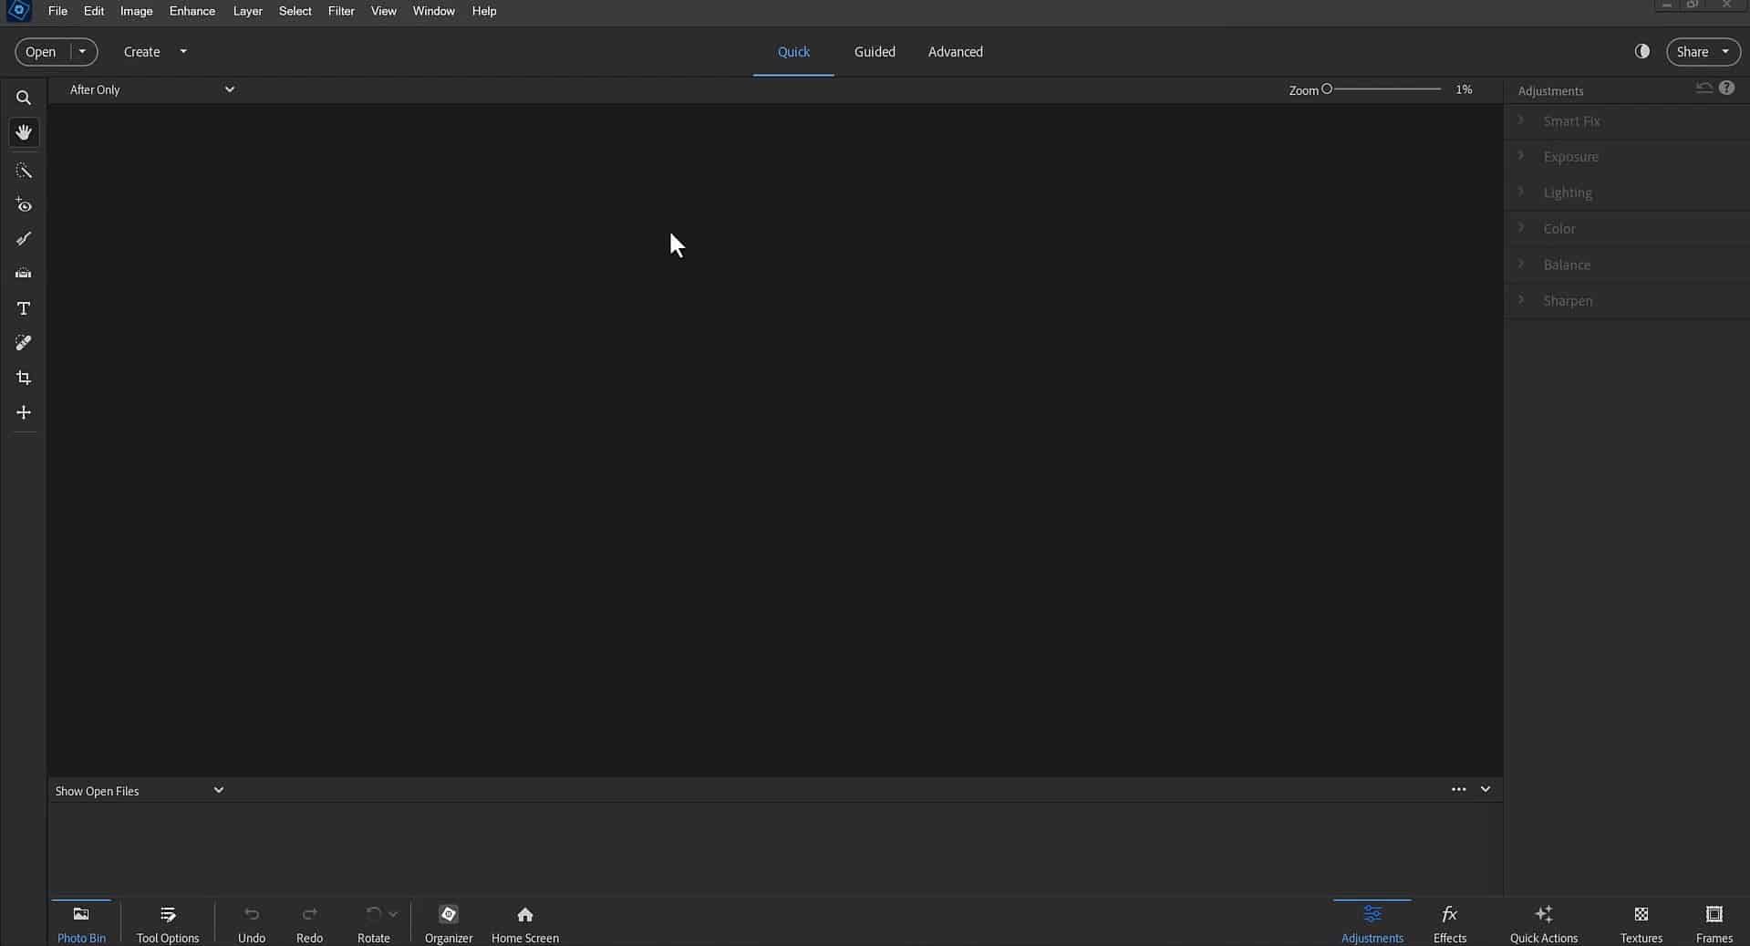The image size is (1750, 946).
Task: Switch to the Guided tab
Action: pyautogui.click(x=874, y=52)
